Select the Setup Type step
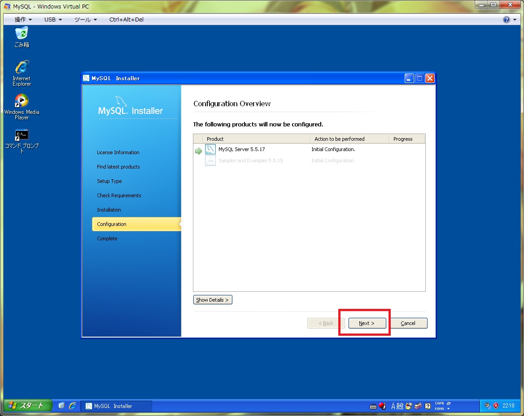The height and width of the screenshot is (416, 524). tap(109, 181)
